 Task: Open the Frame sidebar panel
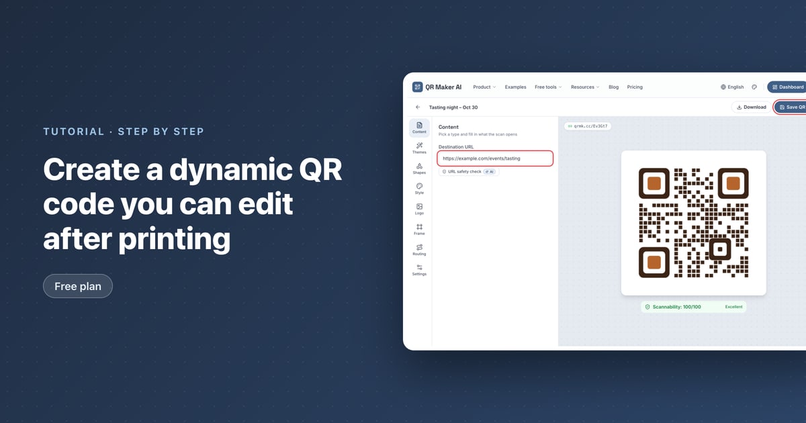pos(419,229)
